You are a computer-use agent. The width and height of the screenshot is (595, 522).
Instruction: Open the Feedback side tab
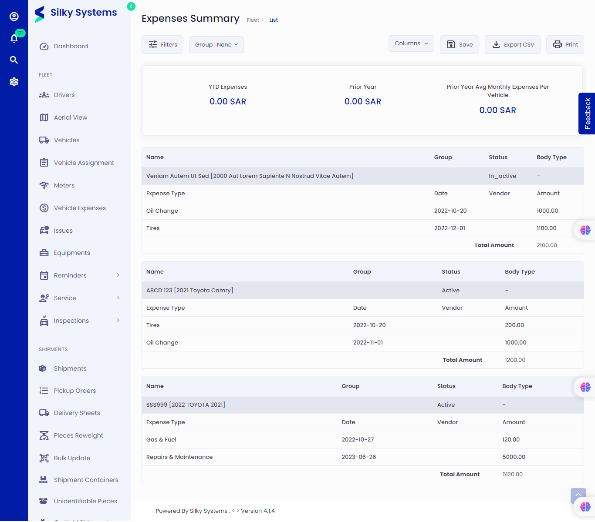pos(587,114)
